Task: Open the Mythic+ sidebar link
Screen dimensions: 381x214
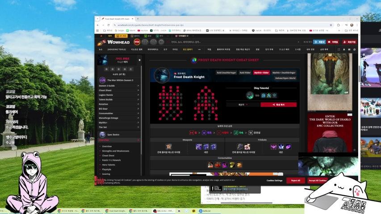Action: click(118, 123)
